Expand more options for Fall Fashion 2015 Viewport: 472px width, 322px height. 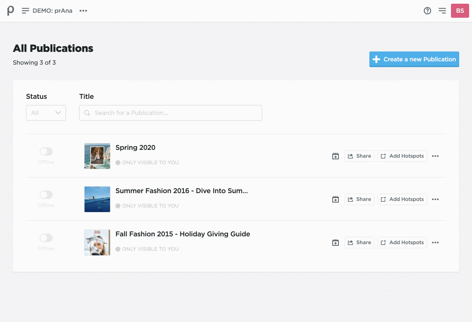point(435,243)
